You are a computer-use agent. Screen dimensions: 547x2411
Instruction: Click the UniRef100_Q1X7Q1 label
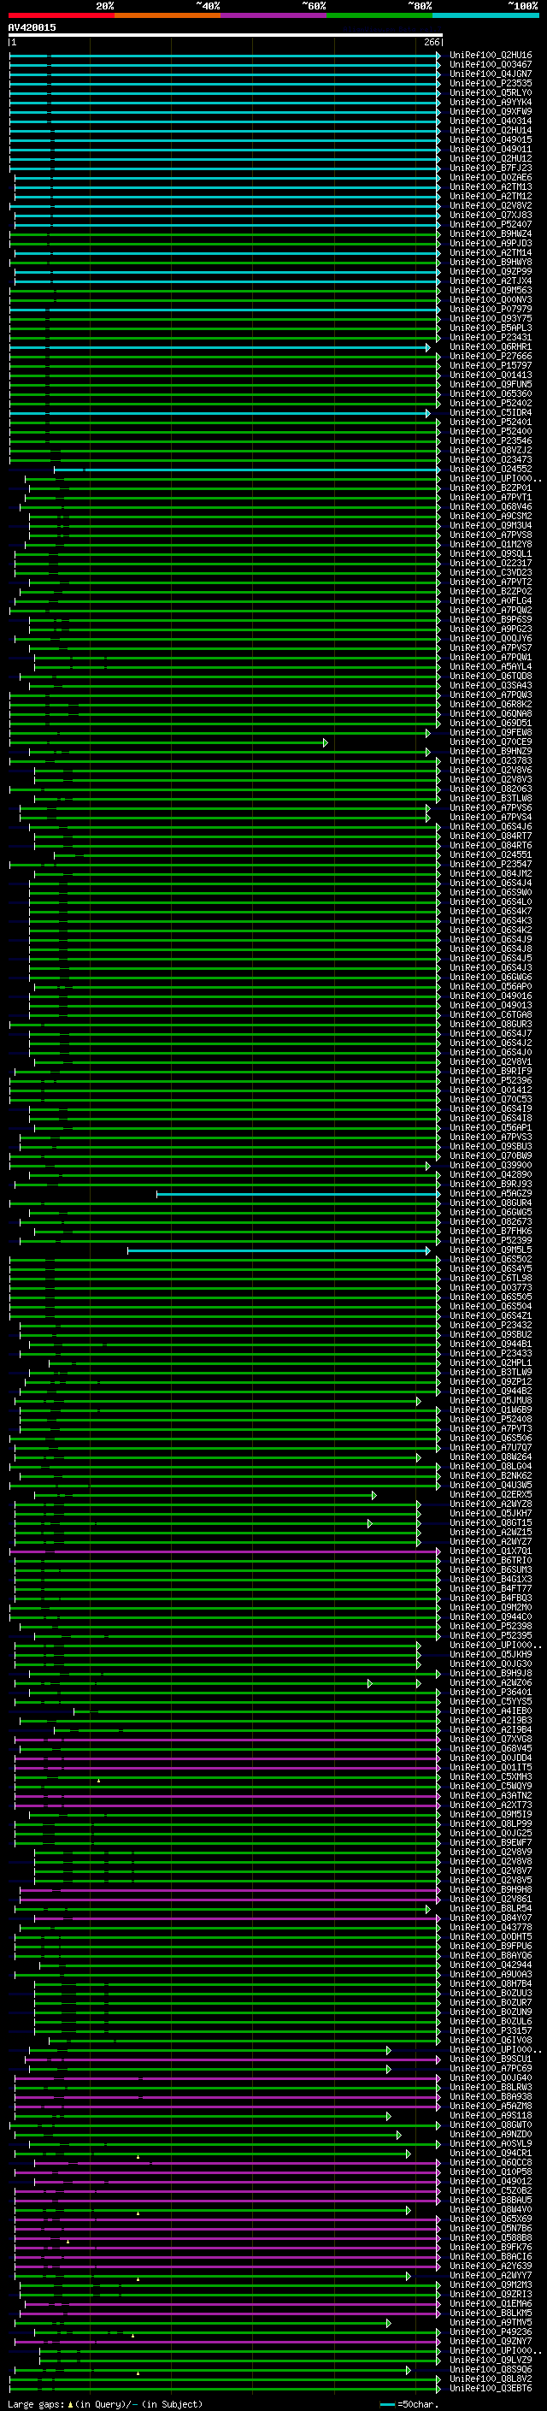491,1551
